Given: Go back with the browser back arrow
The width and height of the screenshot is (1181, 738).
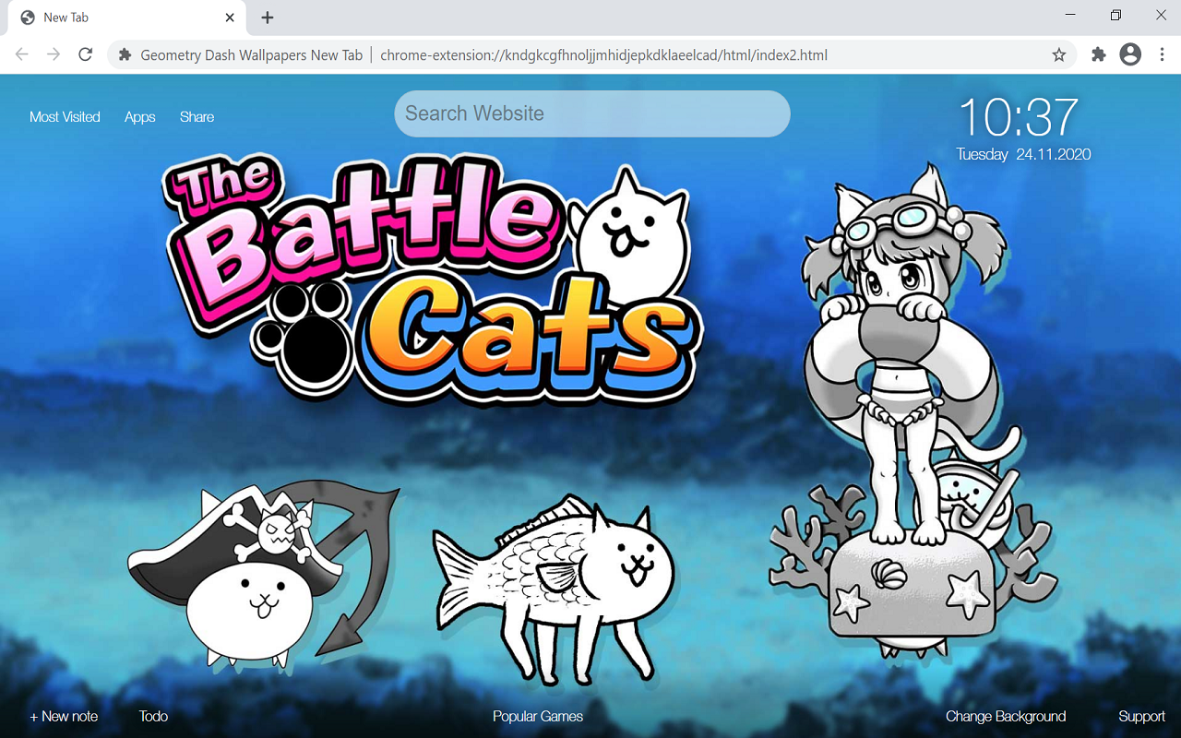Looking at the screenshot, I should [x=22, y=54].
